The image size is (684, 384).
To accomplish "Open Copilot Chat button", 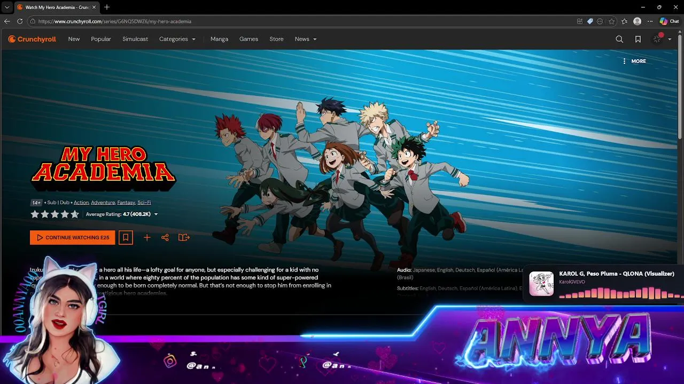I will 669,21.
